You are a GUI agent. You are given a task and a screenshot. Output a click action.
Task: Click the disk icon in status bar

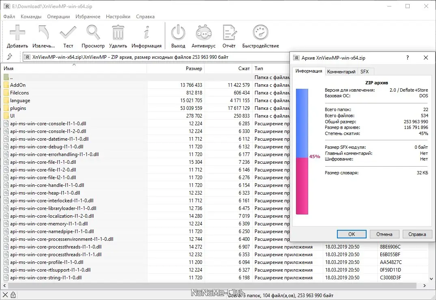(5, 295)
